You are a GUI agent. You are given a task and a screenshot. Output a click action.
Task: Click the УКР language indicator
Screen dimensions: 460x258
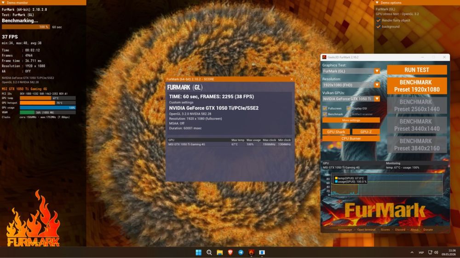421,252
